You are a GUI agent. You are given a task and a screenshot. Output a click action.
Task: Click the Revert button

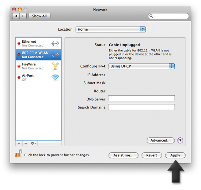(x=152, y=155)
